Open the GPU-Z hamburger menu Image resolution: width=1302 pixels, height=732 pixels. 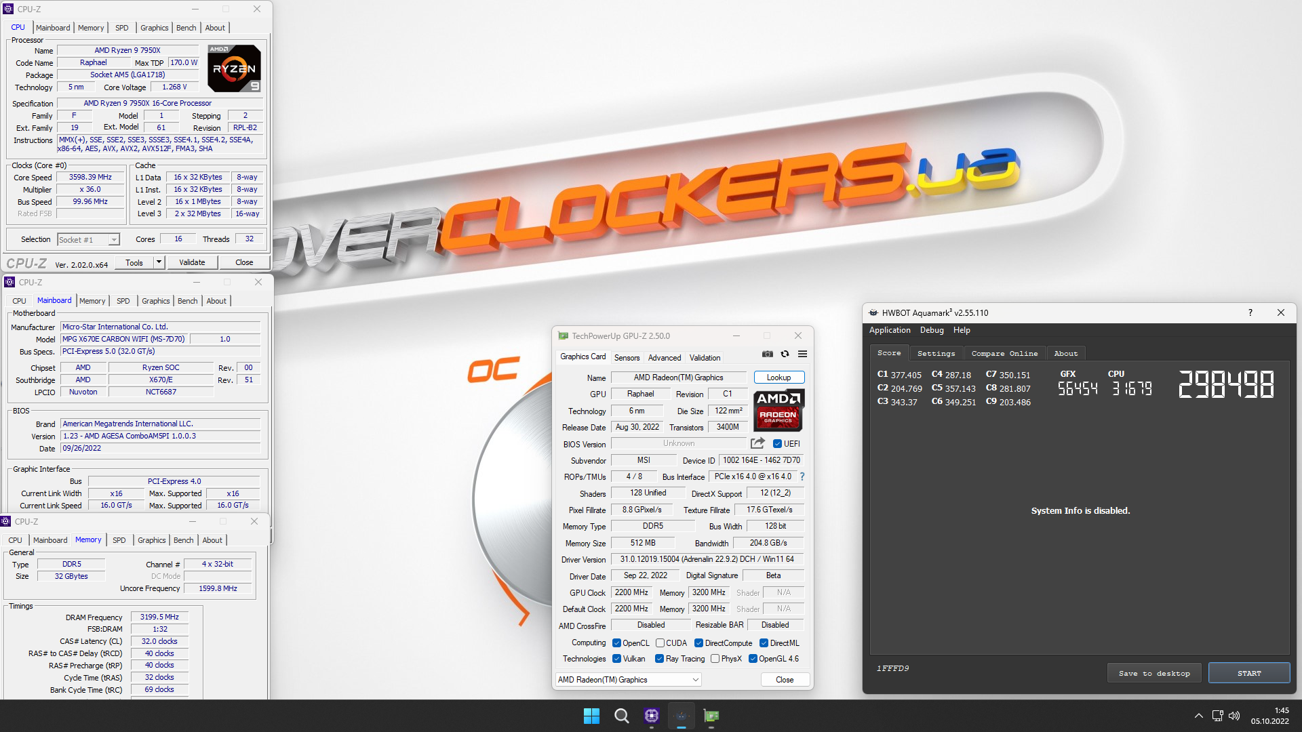coord(802,354)
